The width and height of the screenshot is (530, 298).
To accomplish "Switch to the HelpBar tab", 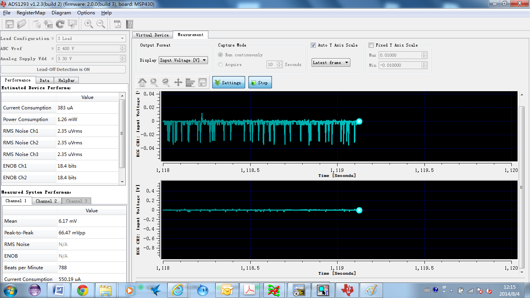I will coord(66,80).
